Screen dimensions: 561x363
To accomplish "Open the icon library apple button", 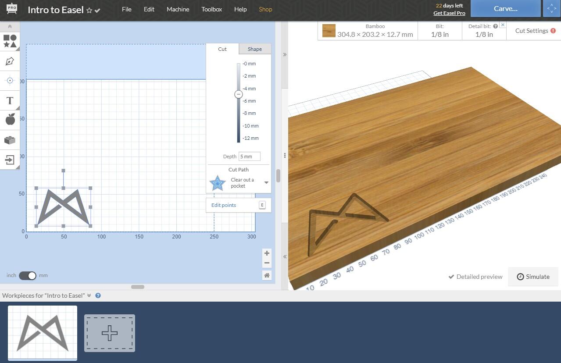I will click(x=10, y=119).
